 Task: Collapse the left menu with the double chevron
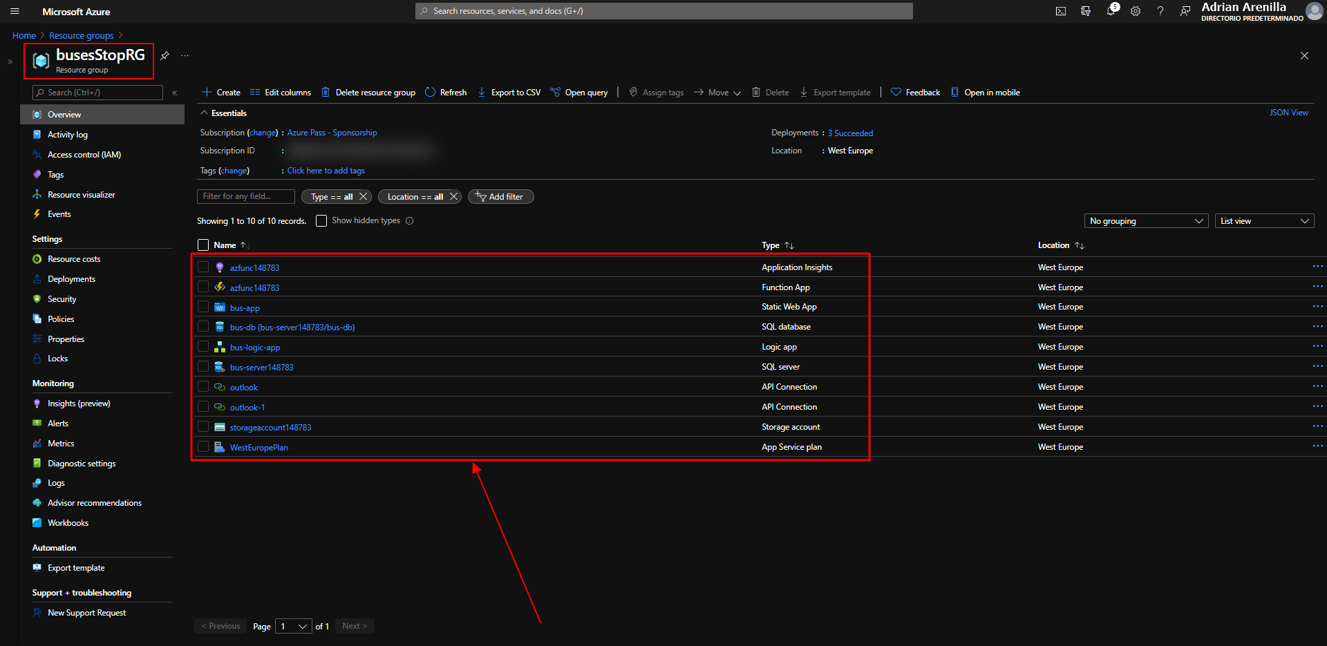click(174, 93)
